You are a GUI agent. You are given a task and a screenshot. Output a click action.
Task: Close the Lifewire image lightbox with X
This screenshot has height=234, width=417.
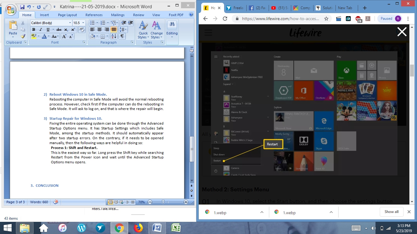click(402, 31)
